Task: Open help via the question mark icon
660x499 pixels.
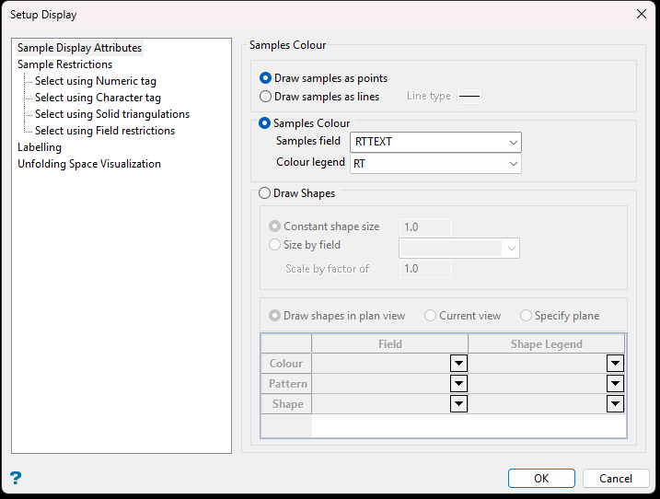Action: coord(16,478)
